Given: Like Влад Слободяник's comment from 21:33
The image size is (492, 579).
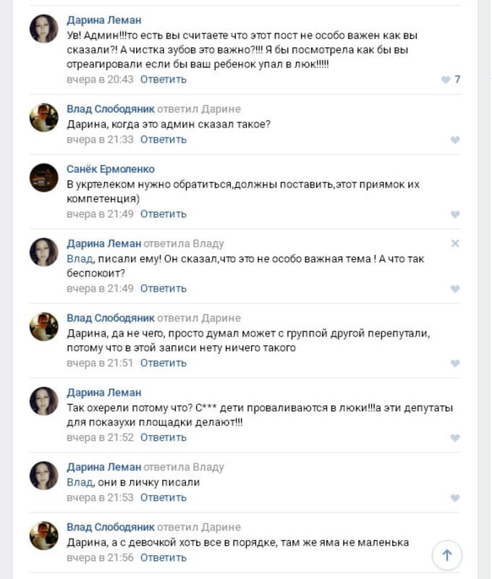Looking at the screenshot, I should tap(454, 140).
